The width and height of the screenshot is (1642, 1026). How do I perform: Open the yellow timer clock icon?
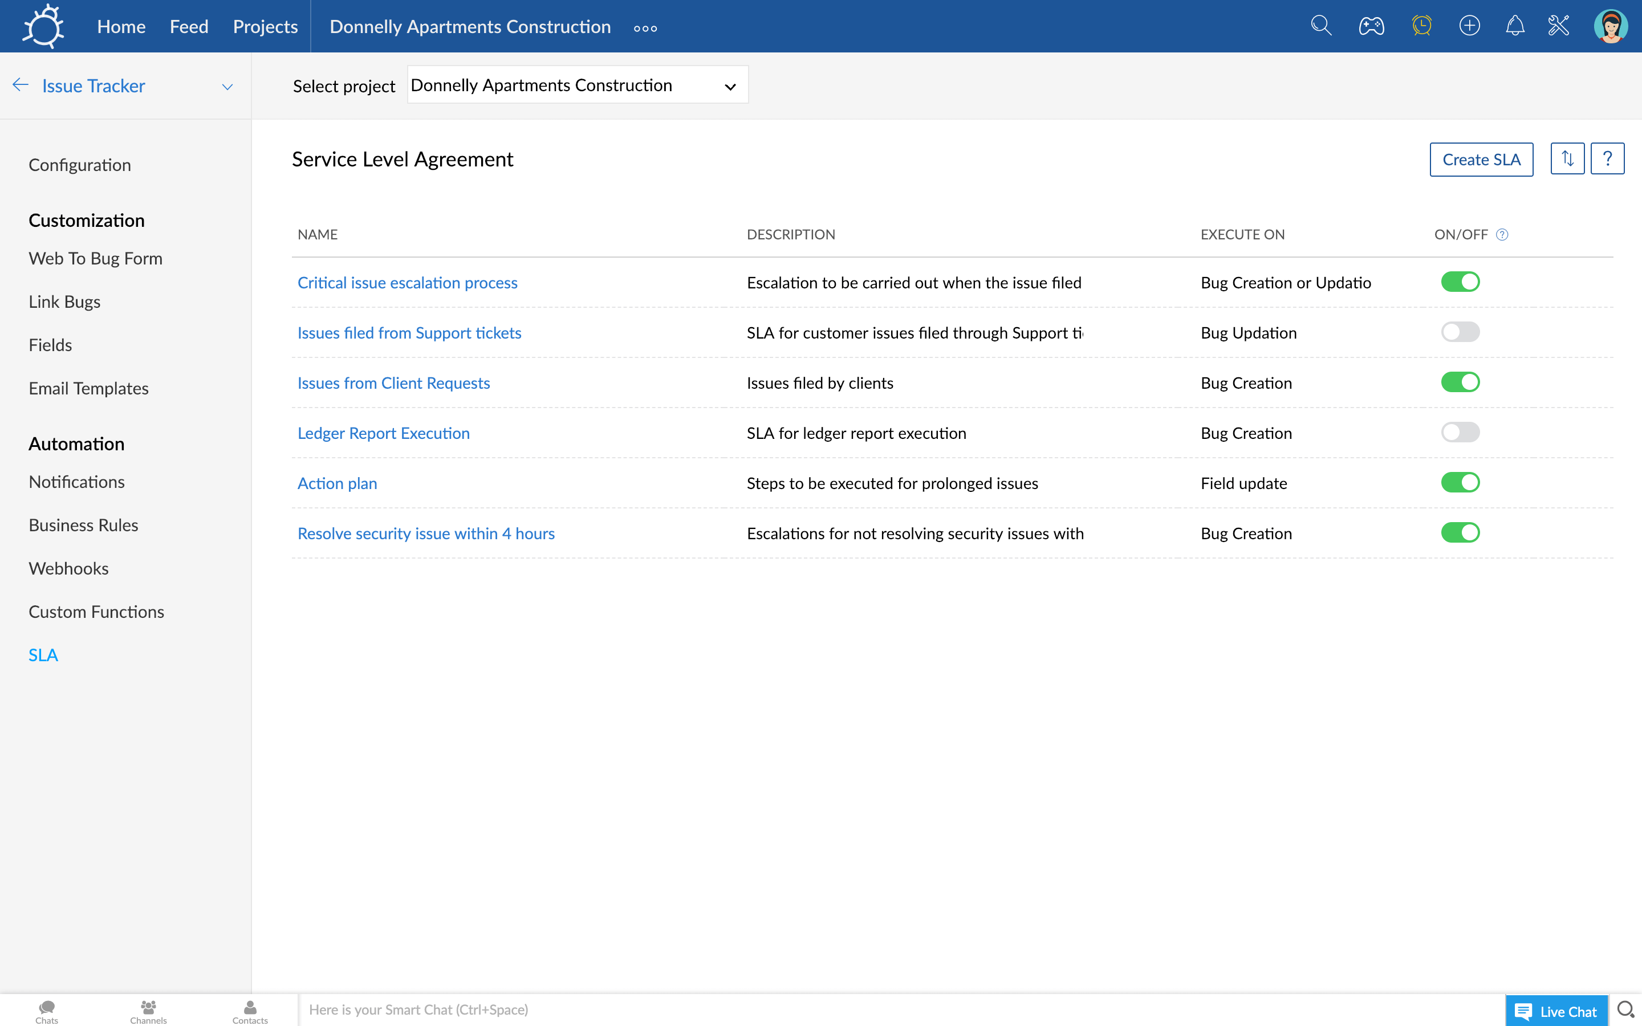point(1421,26)
